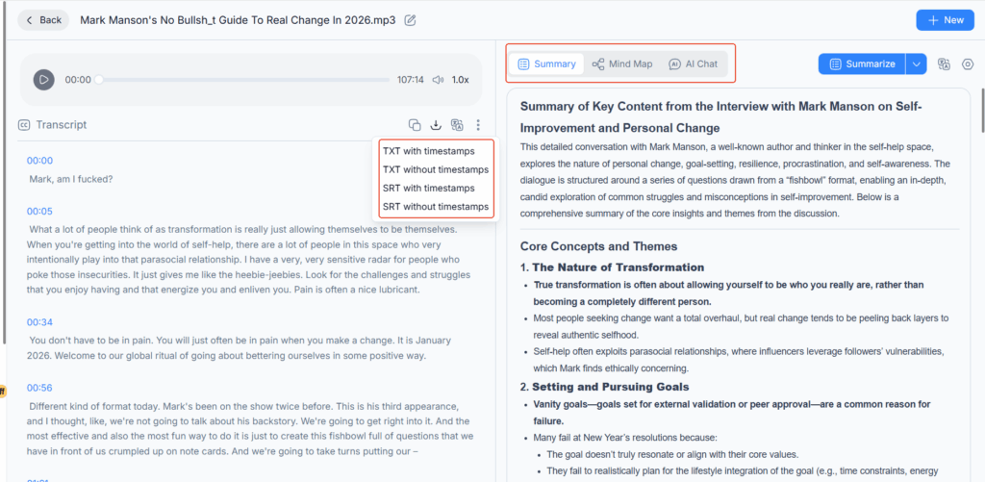Play the audio recording
The image size is (985, 482).
(x=44, y=80)
